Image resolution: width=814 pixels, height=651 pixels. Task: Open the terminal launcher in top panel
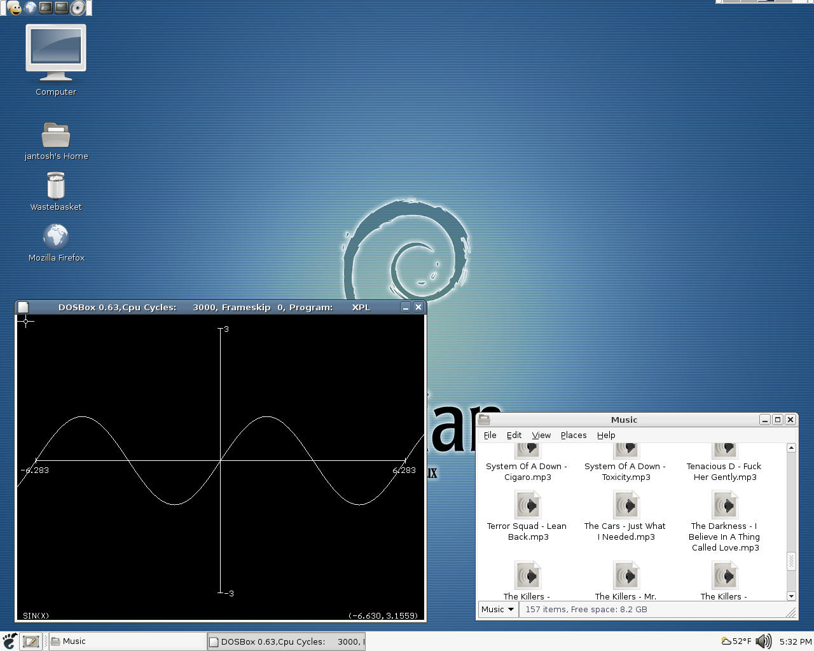pos(62,8)
